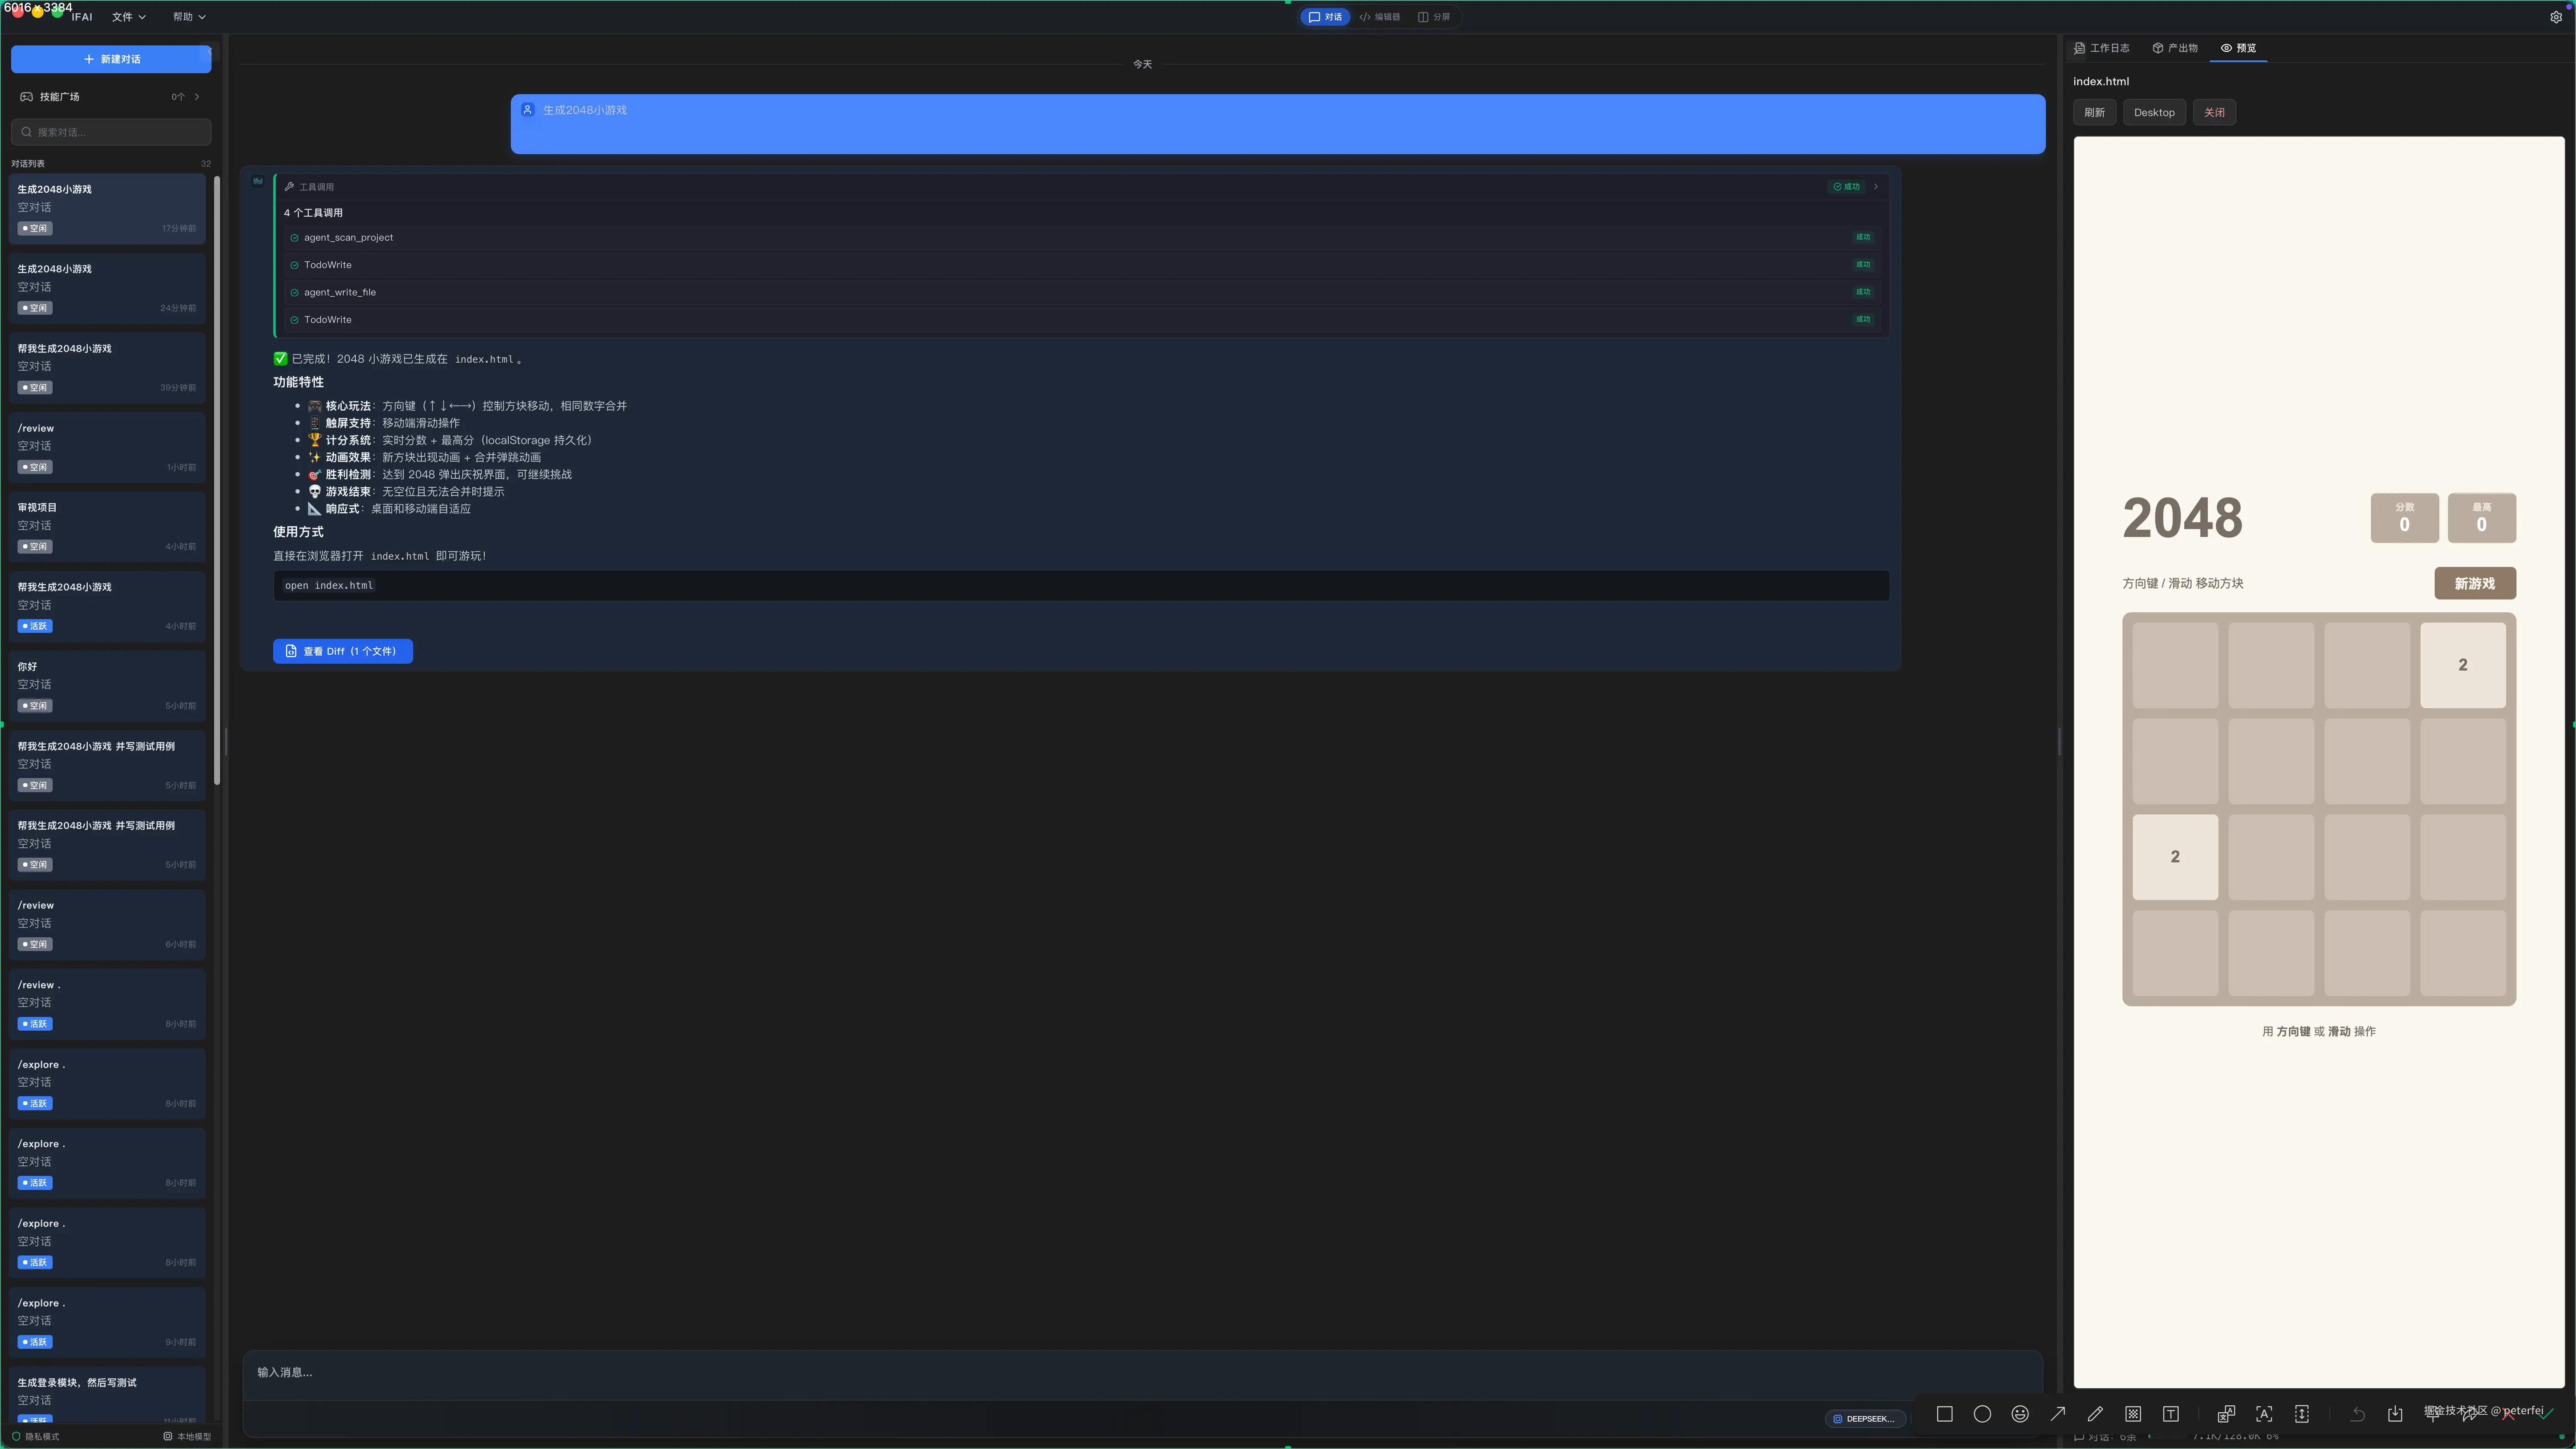Viewport: 2576px width, 1449px height.
Task: Select the arrow drawing tool
Action: tap(2058, 1414)
